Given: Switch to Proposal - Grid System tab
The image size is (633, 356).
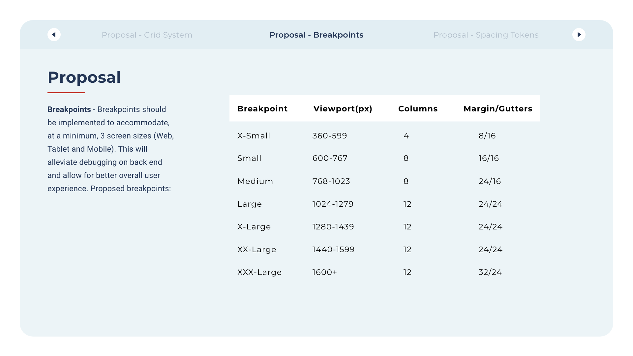Looking at the screenshot, I should tap(147, 35).
